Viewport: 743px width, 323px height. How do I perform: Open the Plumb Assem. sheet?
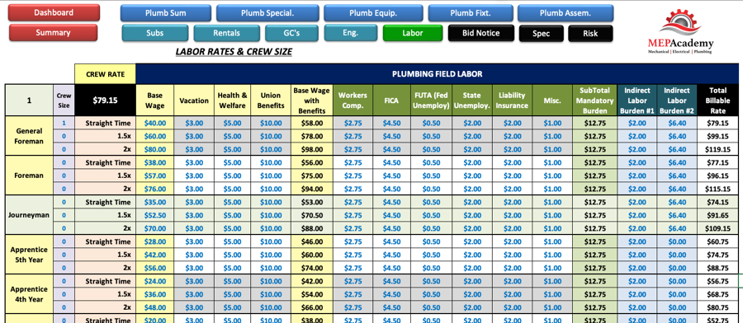click(x=566, y=13)
